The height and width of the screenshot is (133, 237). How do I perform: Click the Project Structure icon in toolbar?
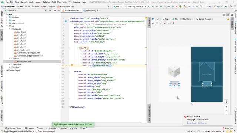[x=210, y=7]
